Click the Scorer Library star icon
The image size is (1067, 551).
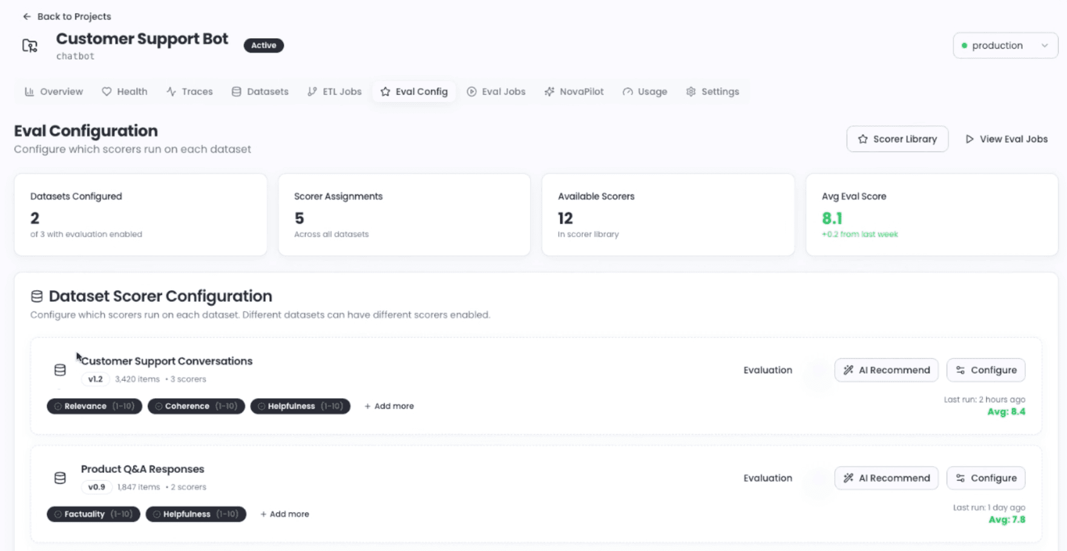tap(862, 139)
